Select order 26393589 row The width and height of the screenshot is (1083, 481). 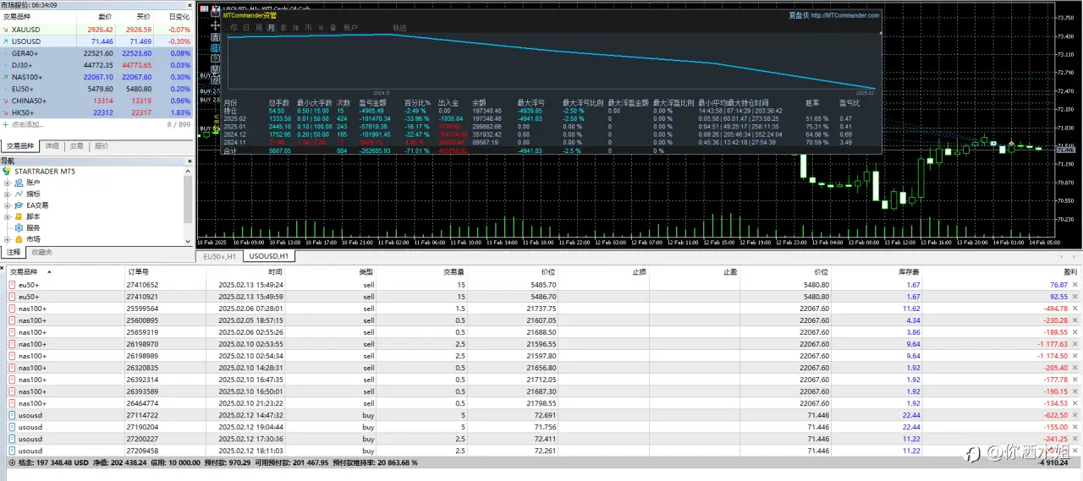point(541,391)
